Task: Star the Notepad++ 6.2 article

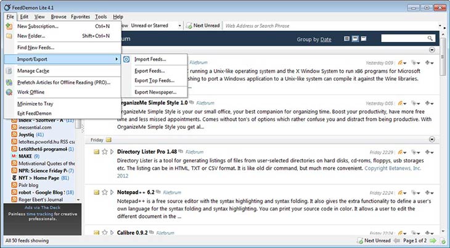Action: tap(105, 192)
